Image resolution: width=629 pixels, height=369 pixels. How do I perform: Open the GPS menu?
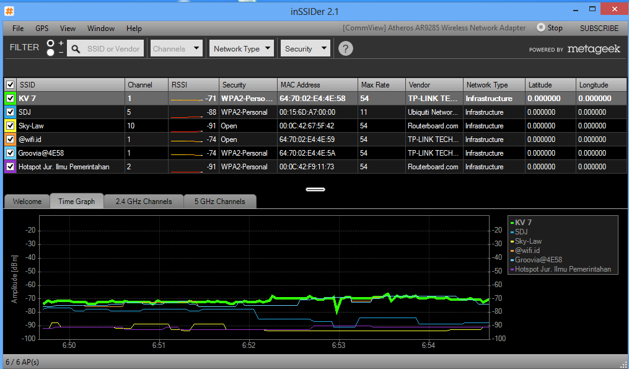tap(42, 28)
